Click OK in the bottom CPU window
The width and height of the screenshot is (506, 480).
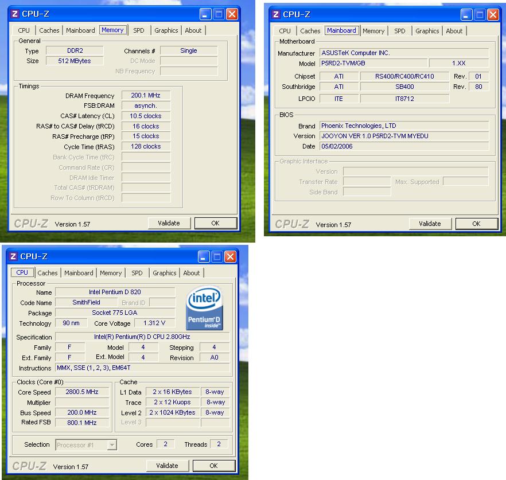[x=213, y=466]
